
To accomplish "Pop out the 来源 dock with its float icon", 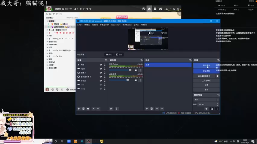I will (106, 60).
